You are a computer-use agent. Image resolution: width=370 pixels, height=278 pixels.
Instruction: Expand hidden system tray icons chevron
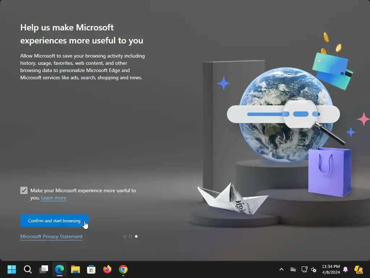click(x=281, y=269)
